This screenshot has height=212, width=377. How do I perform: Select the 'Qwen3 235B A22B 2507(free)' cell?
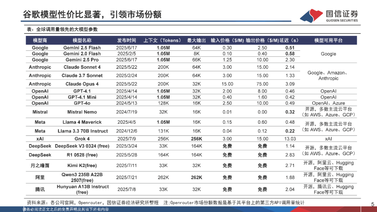click(82, 177)
